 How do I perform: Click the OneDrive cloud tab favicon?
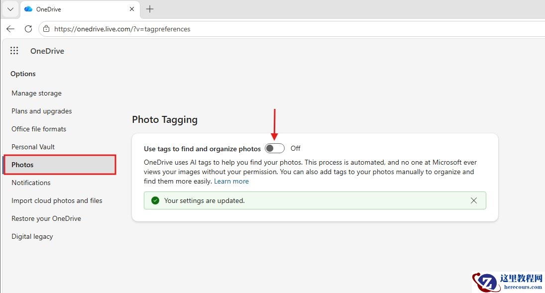28,9
